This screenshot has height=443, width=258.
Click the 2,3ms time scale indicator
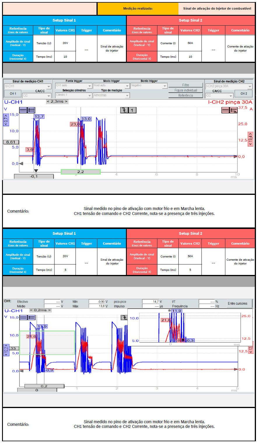click(57, 101)
